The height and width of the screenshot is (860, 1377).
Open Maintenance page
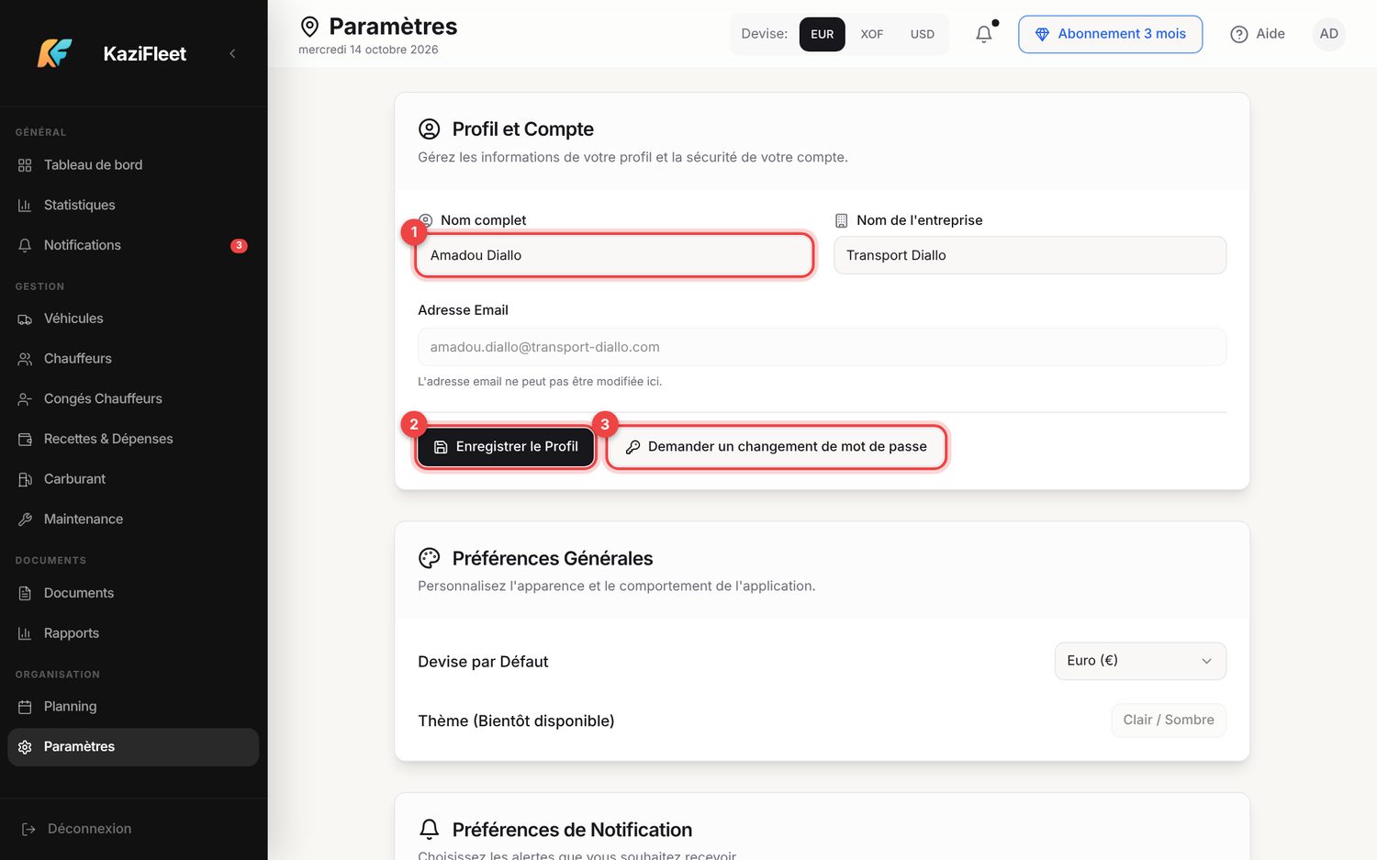133,519
